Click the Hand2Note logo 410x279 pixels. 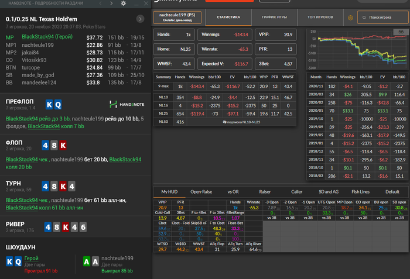click(x=127, y=104)
